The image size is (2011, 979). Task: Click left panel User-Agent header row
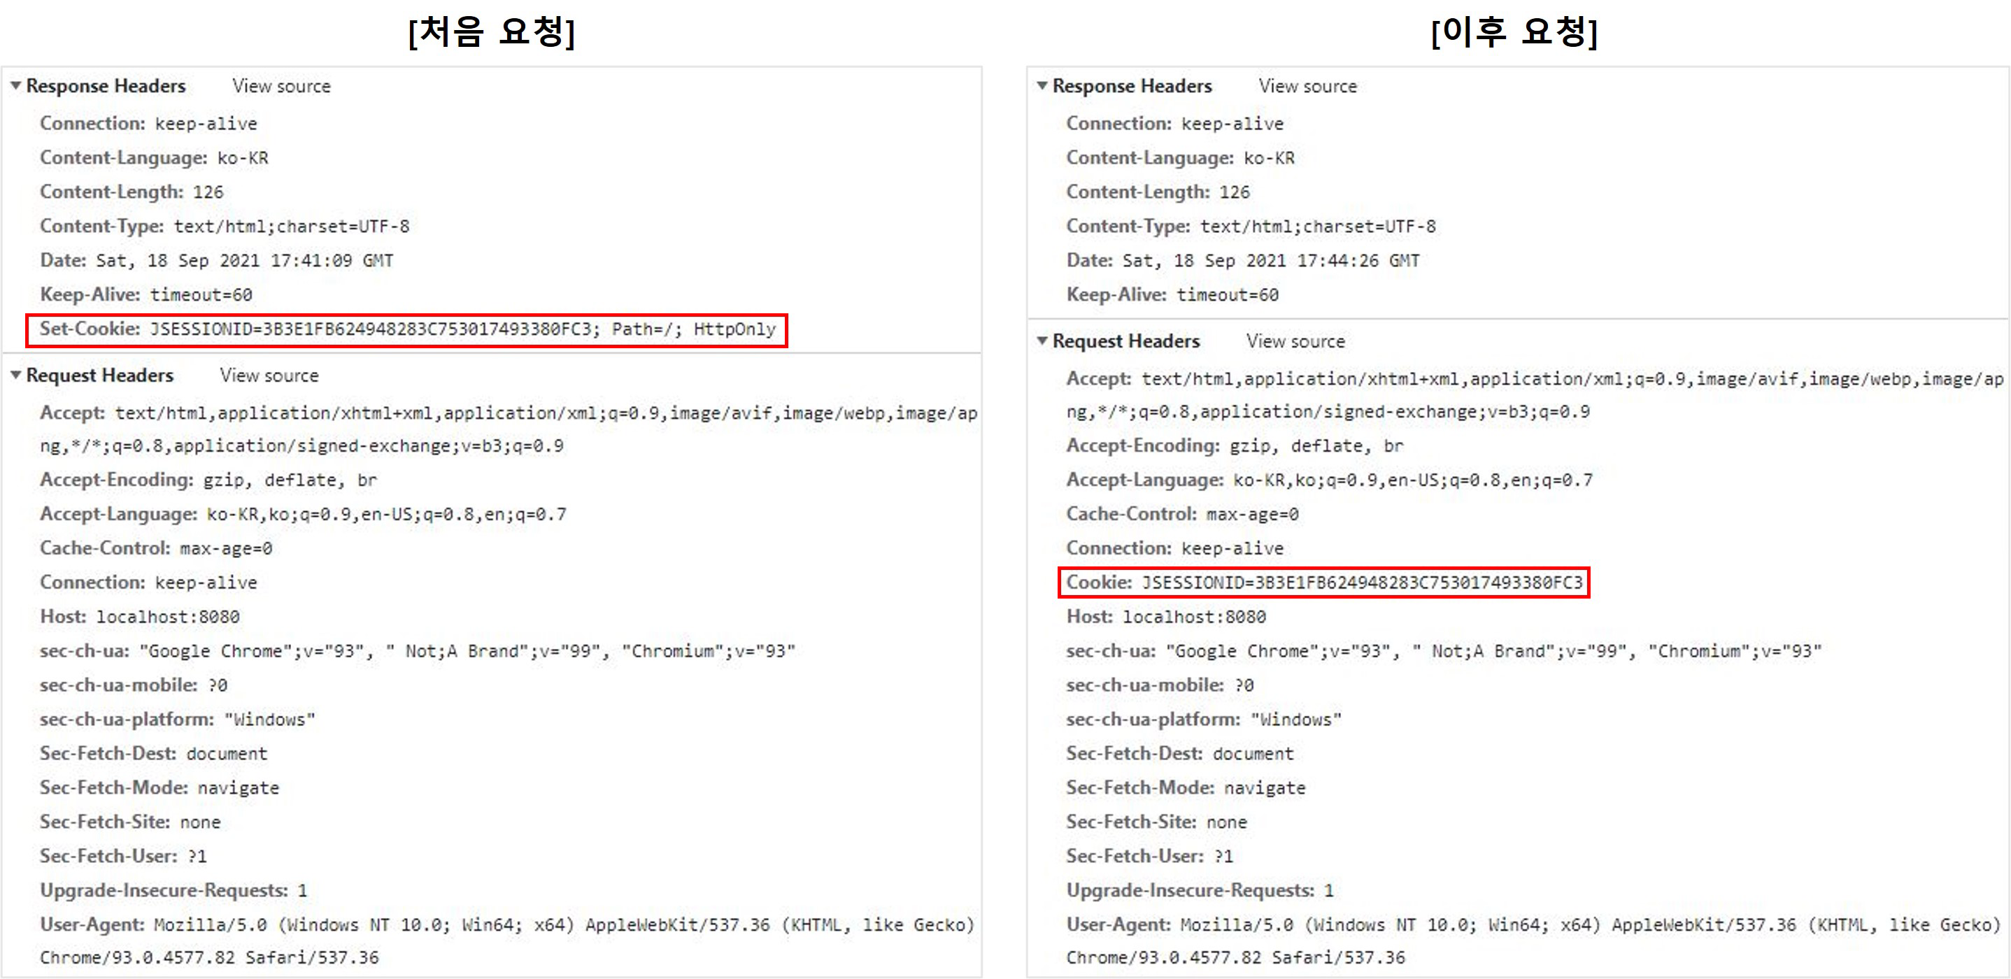click(x=506, y=925)
